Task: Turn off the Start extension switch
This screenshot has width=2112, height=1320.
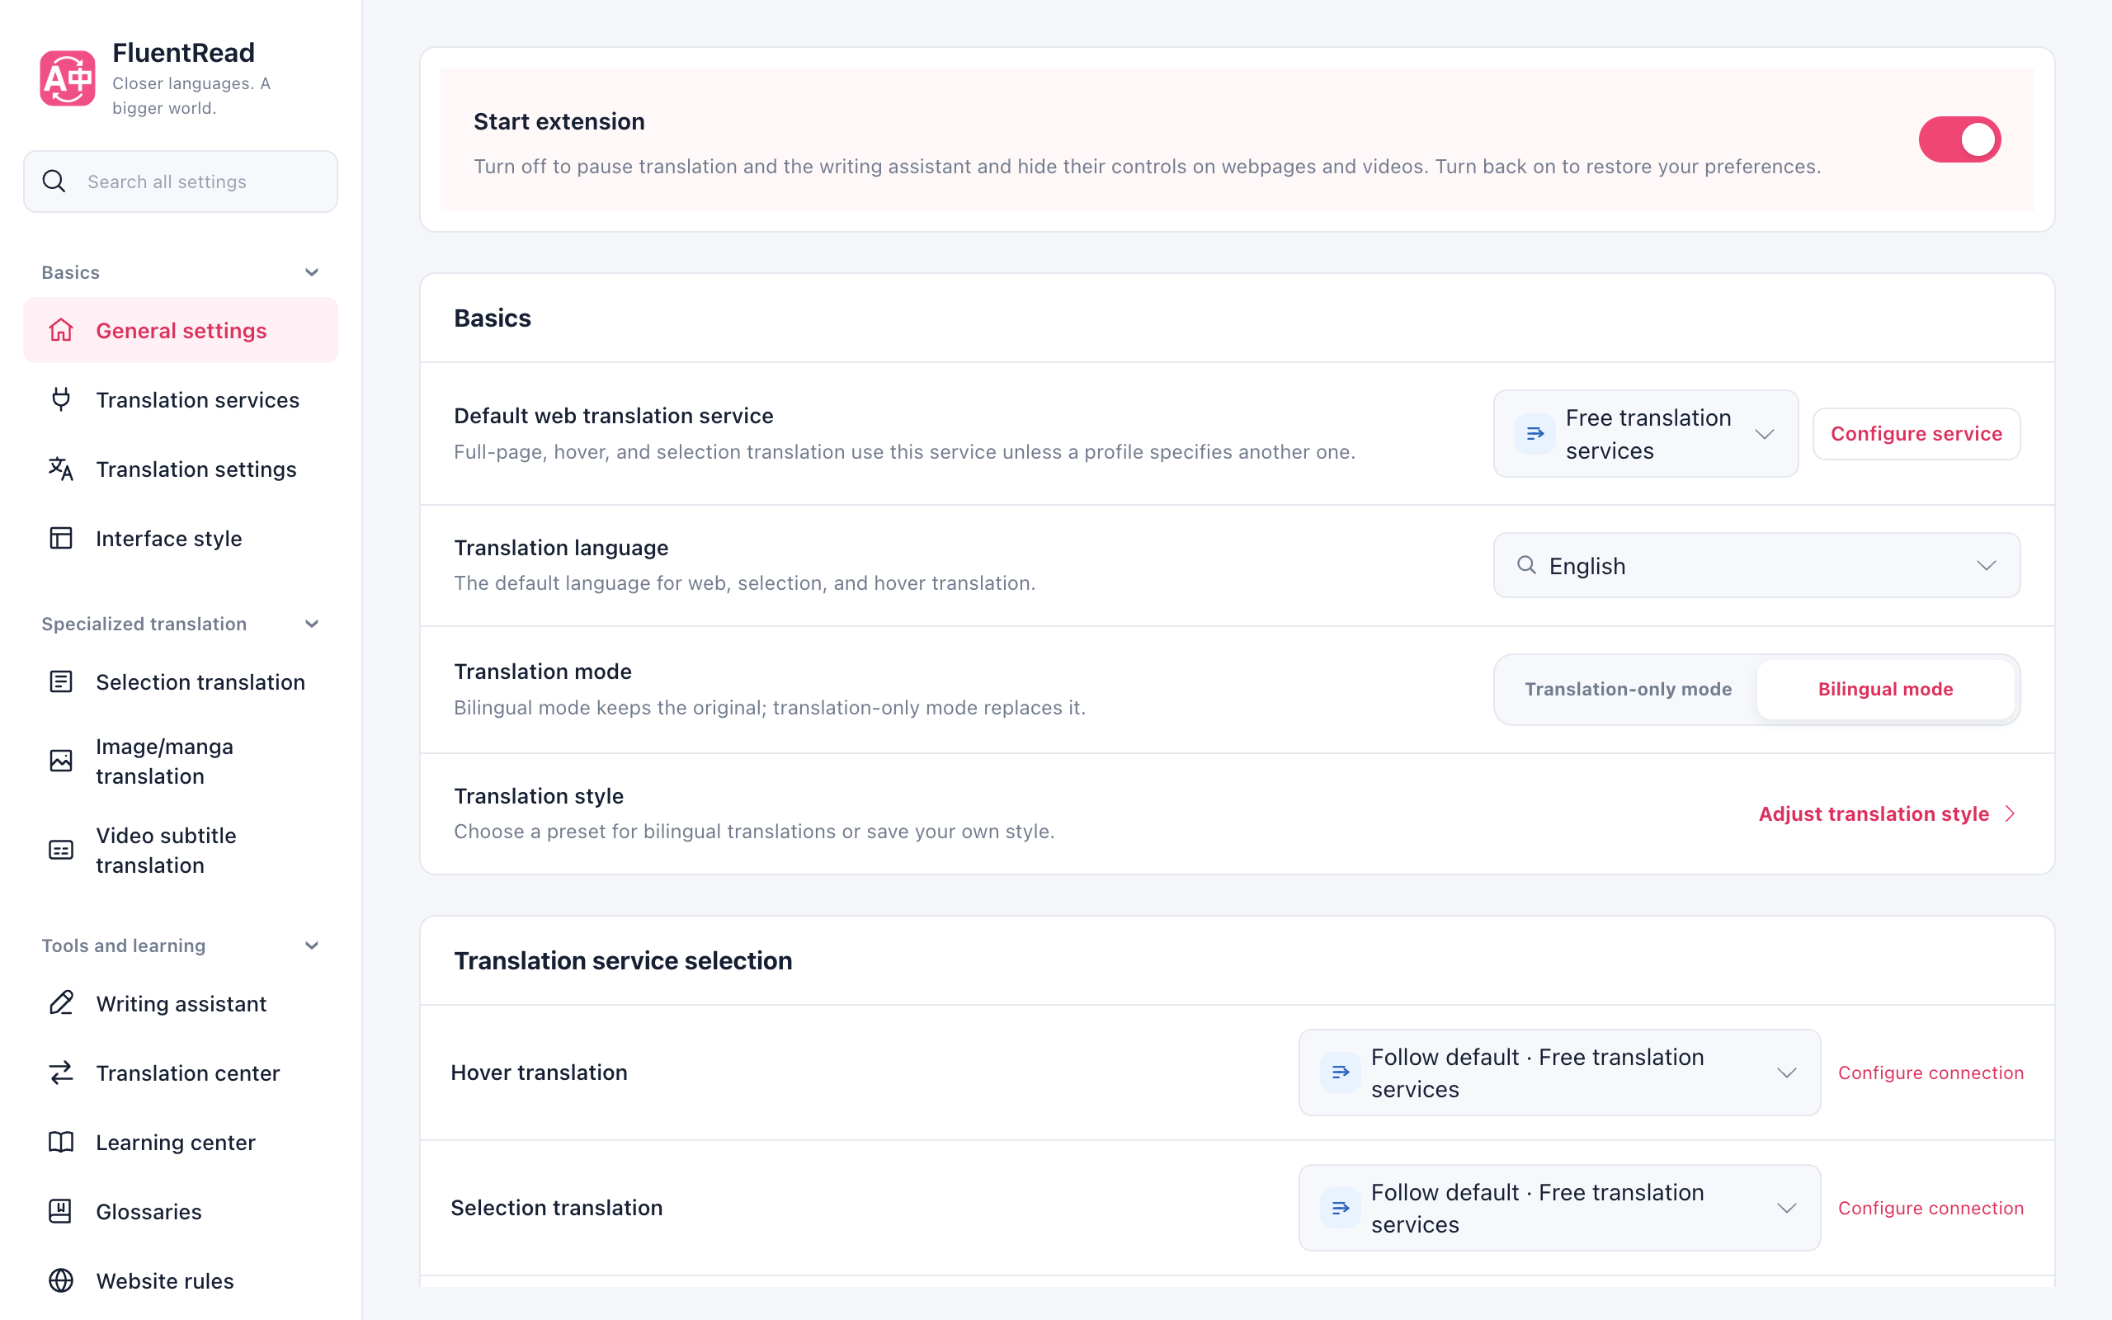Action: pos(1959,139)
